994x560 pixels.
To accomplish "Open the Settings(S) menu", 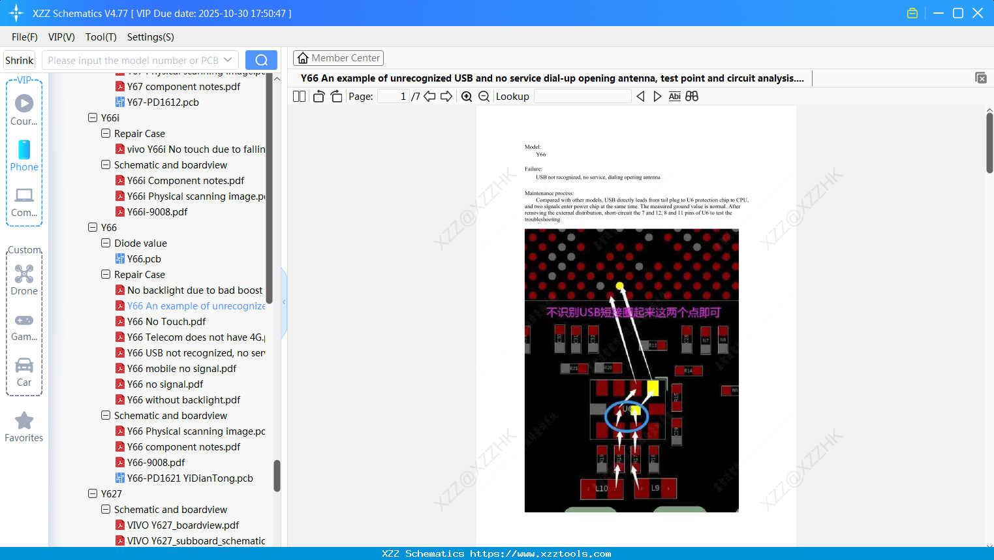I will click(x=151, y=37).
